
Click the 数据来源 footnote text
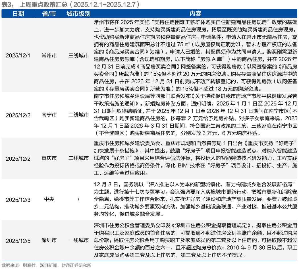[x=46, y=265]
